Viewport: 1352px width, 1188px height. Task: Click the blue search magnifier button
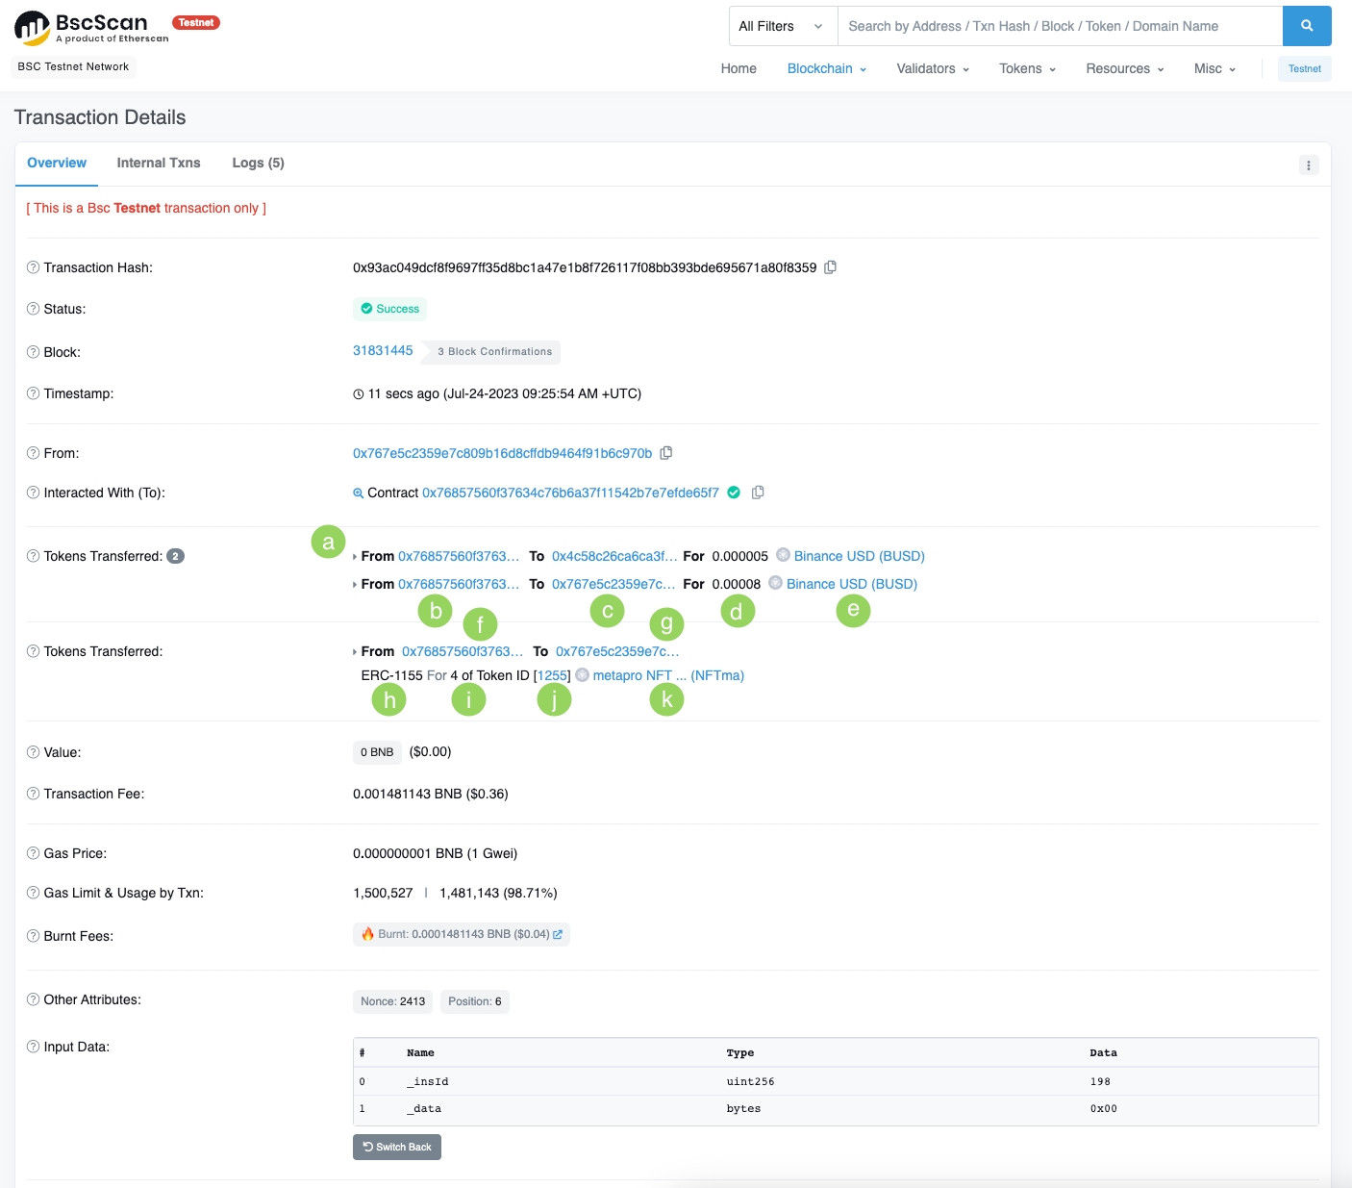(1306, 26)
